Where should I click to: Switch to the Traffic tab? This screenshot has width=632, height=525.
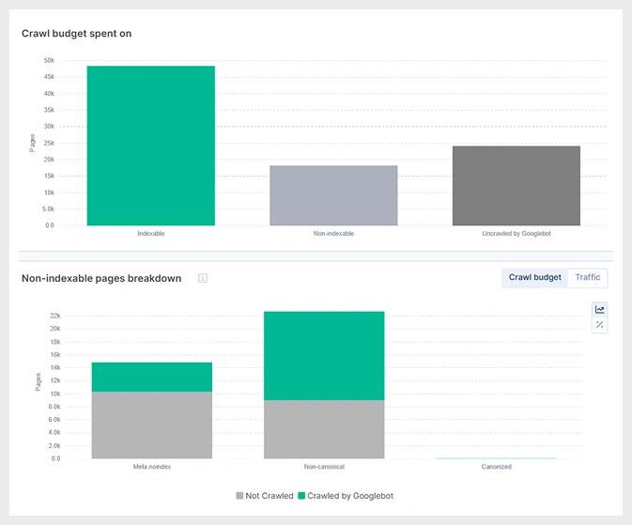[x=587, y=277]
